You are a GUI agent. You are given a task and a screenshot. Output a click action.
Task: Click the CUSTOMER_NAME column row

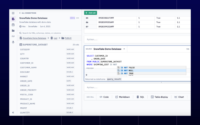point(49,67)
